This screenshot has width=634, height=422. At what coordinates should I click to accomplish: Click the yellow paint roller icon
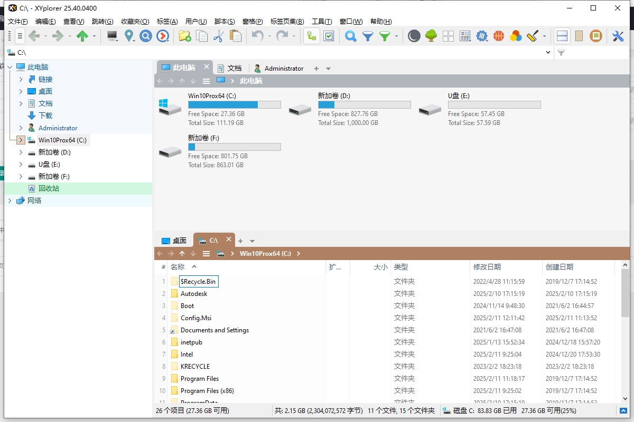tap(533, 36)
